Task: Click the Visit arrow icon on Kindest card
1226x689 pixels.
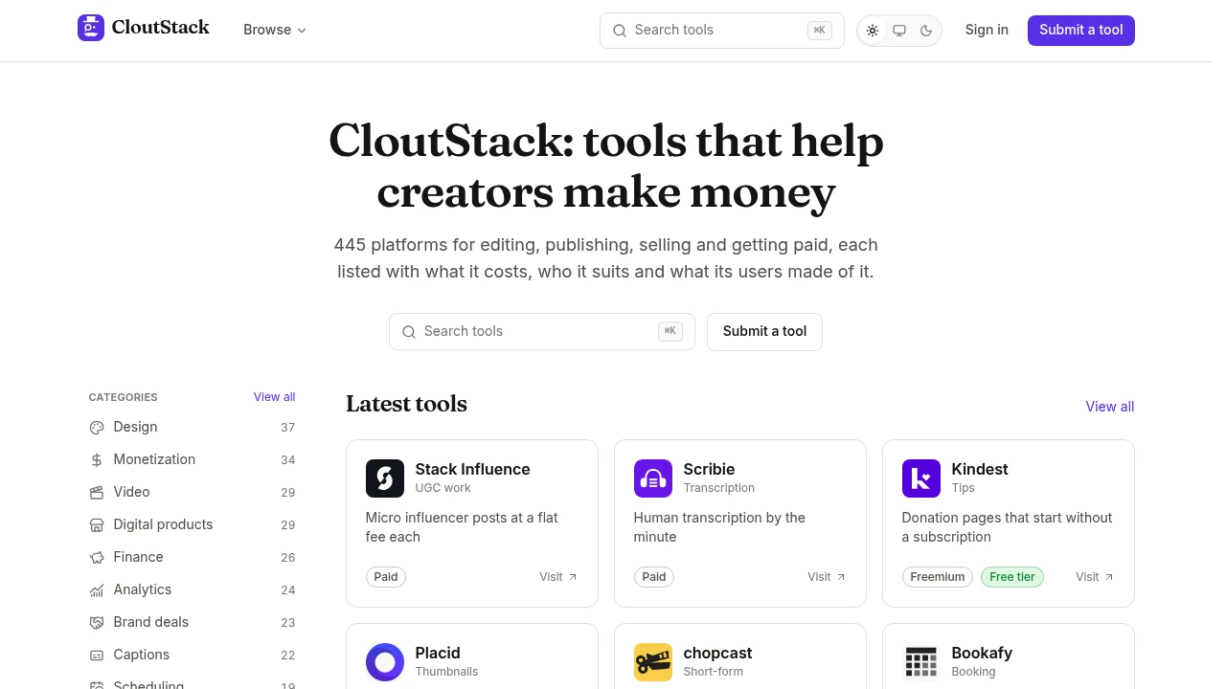Action: pyautogui.click(x=1109, y=577)
